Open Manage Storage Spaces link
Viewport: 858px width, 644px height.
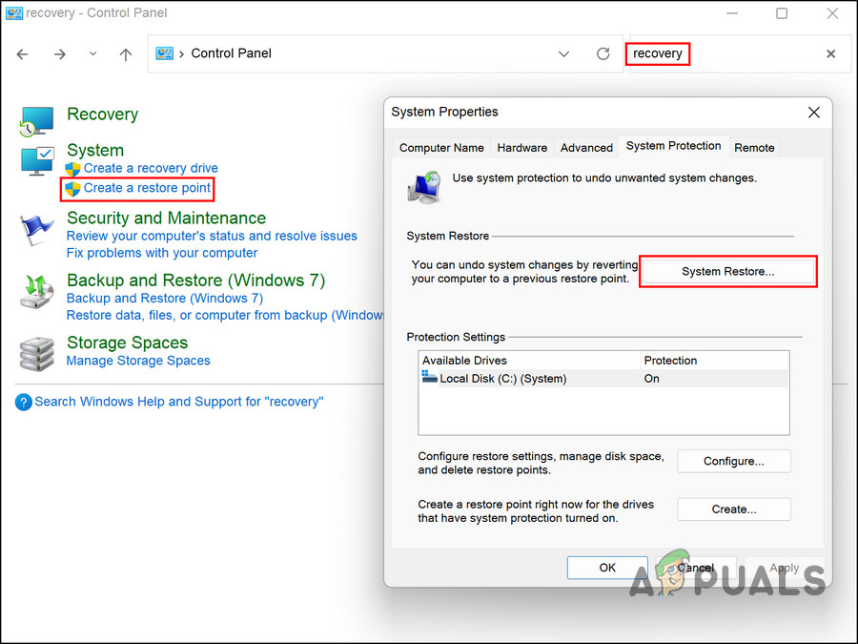[x=138, y=361]
